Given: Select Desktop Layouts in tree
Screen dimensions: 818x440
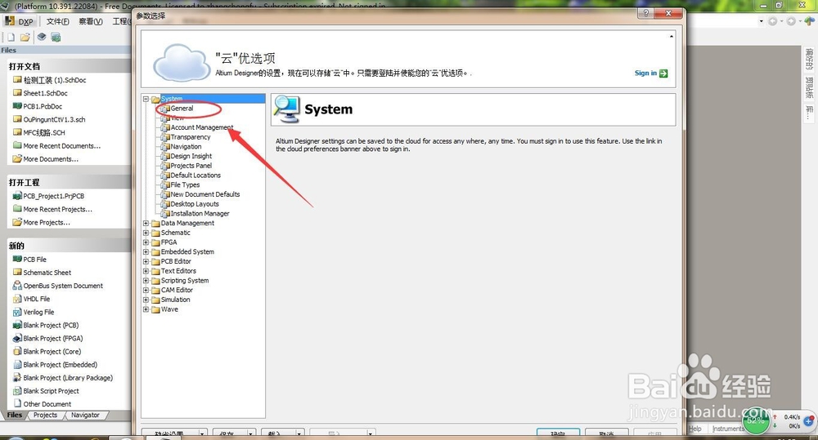Looking at the screenshot, I should pos(195,204).
